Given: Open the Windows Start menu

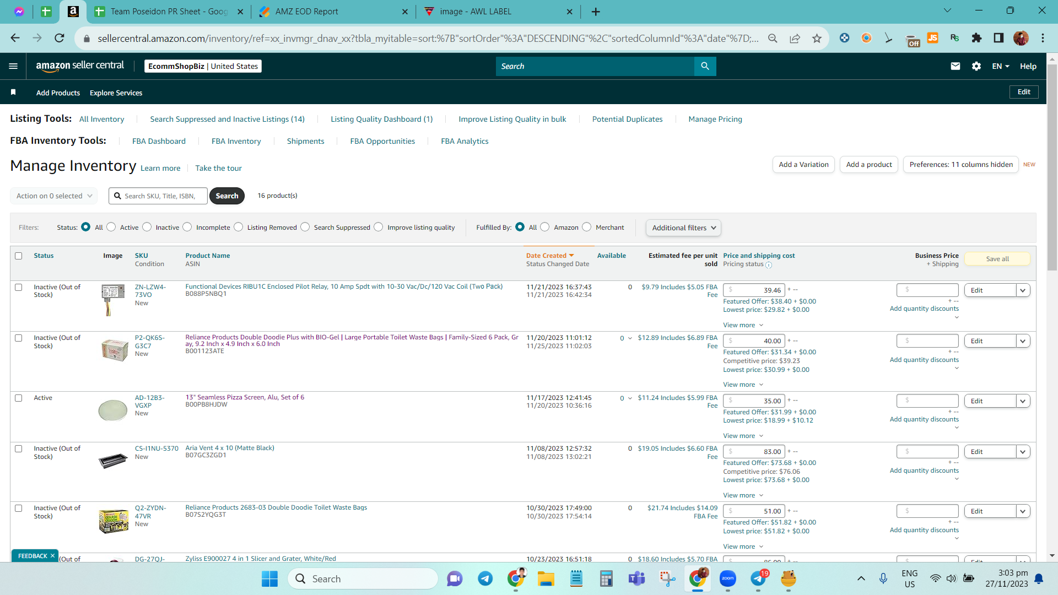Looking at the screenshot, I should [269, 578].
